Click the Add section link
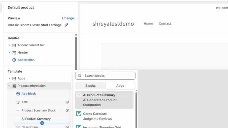Screen dimensions: 228x128 [x=26, y=60]
